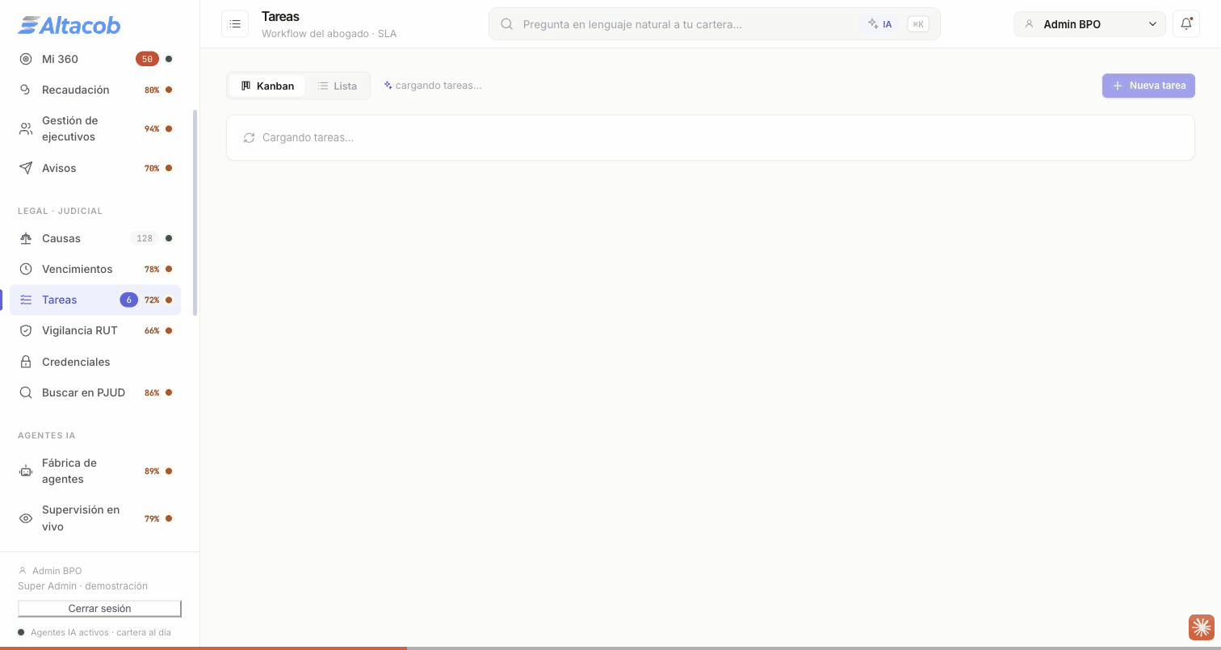The image size is (1221, 650).
Task: Open Tareas in the sidebar
Action: pos(95,300)
